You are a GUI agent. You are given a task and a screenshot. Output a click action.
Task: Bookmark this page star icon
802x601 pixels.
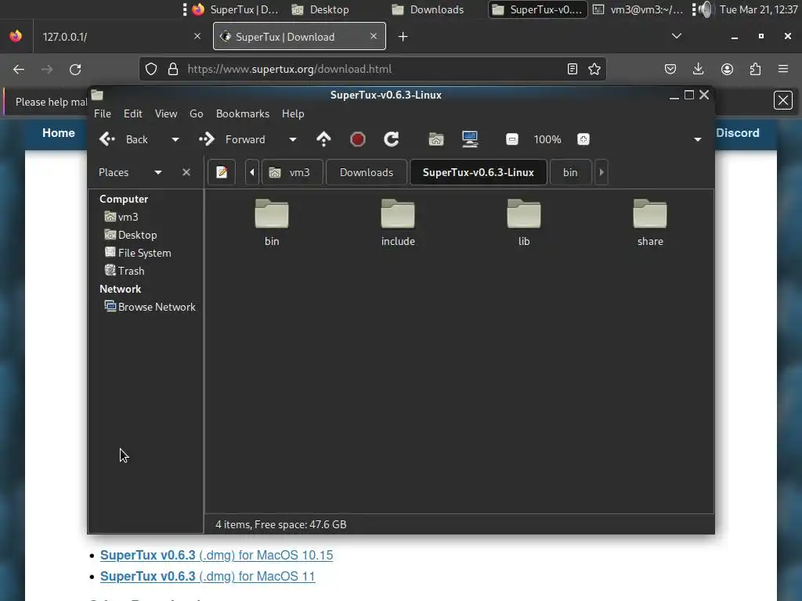coord(594,69)
